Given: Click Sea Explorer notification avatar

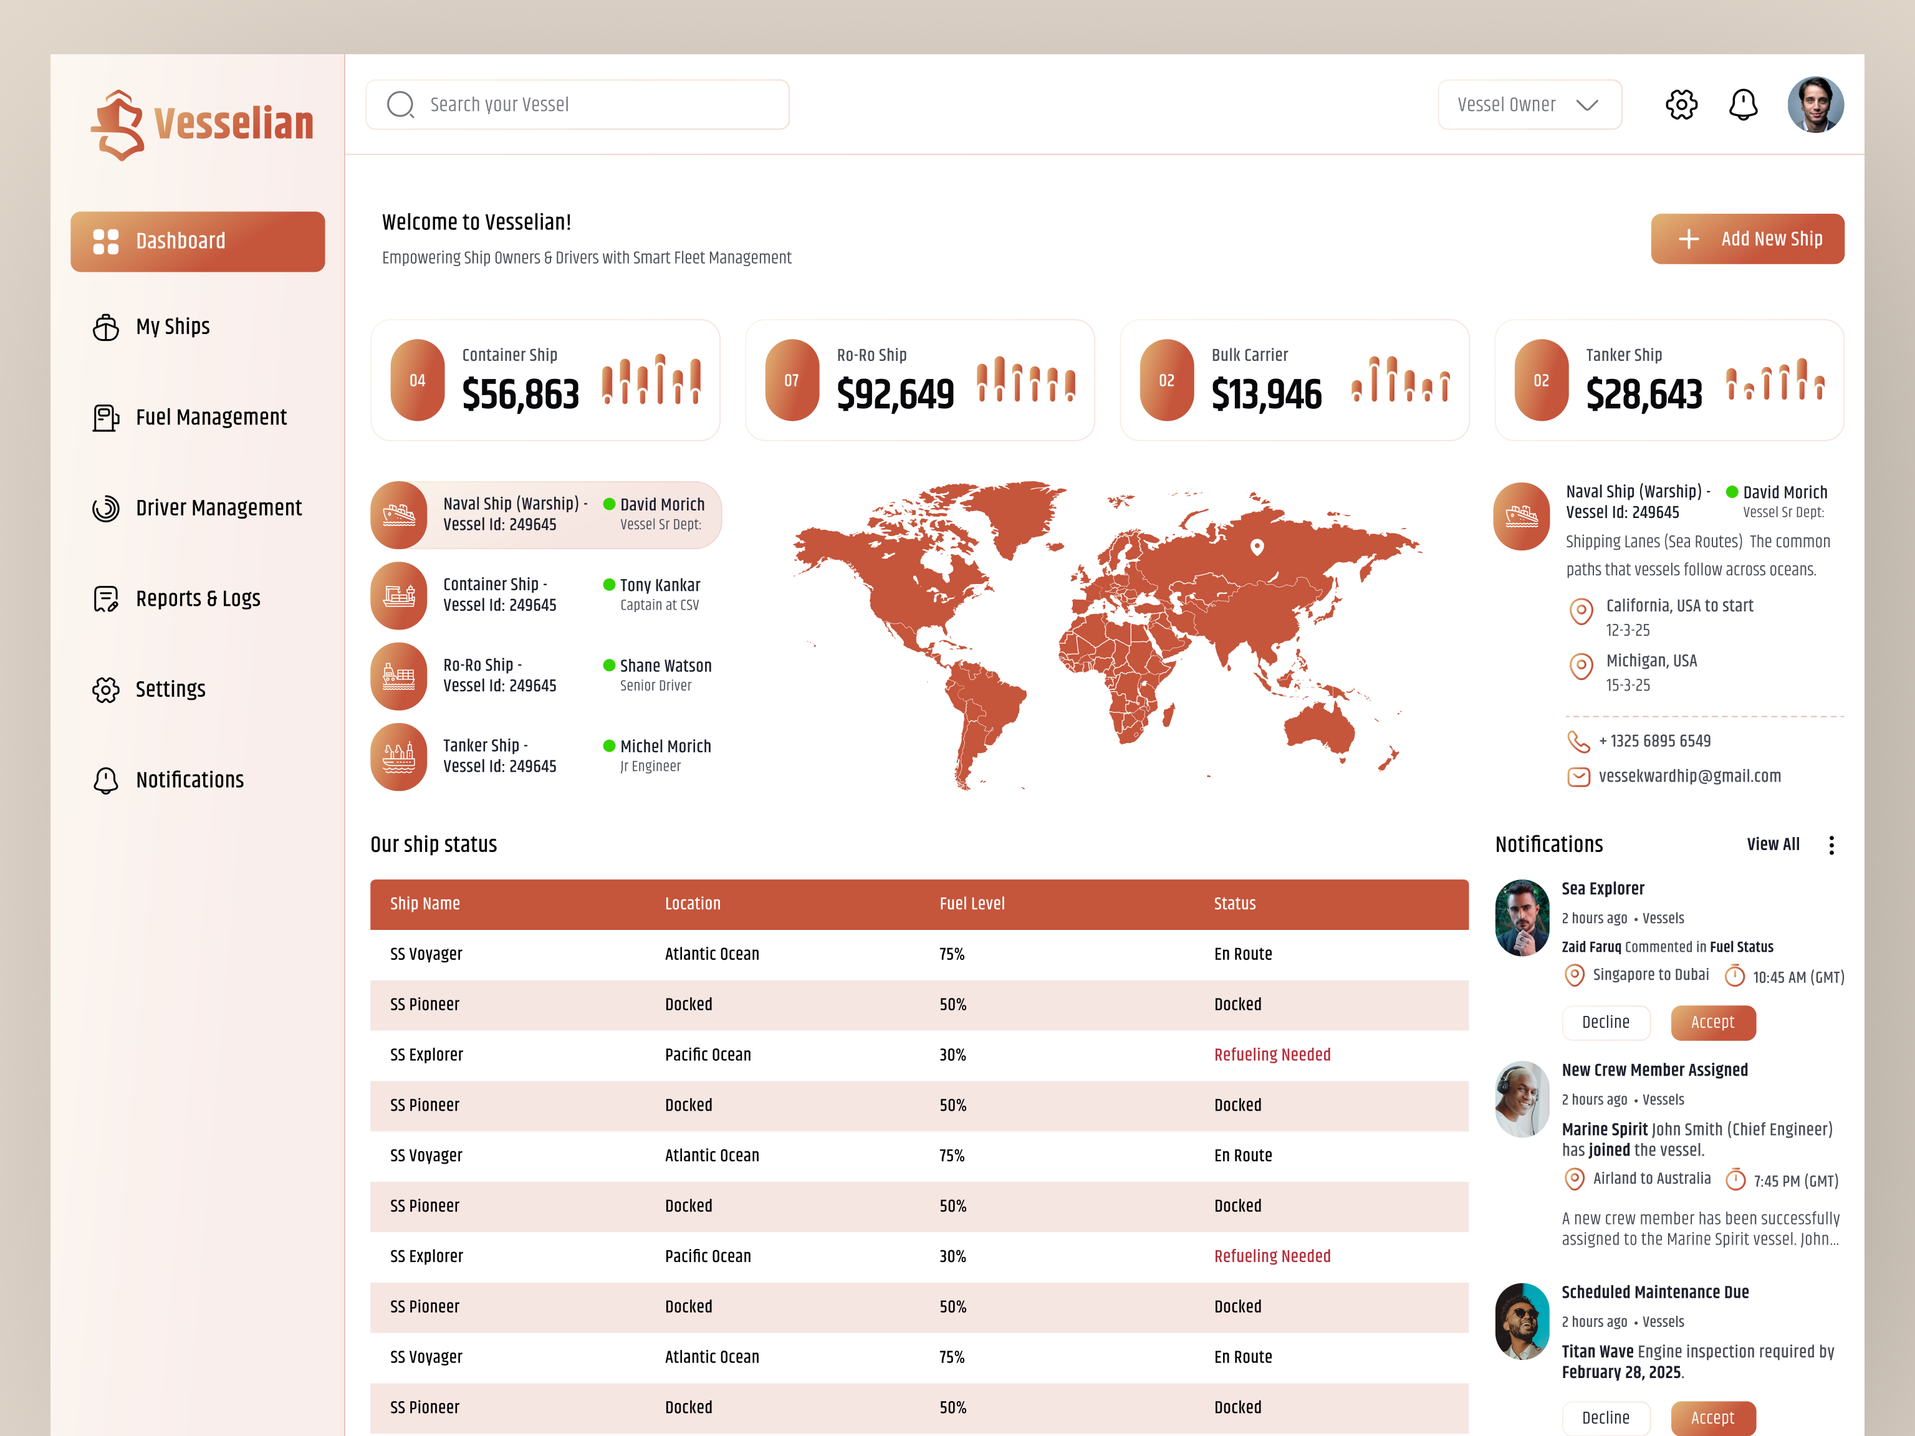Looking at the screenshot, I should click(x=1521, y=919).
